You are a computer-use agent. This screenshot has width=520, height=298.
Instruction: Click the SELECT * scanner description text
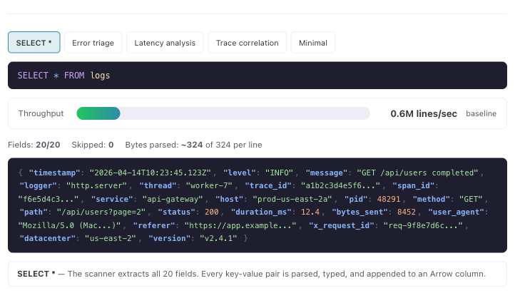(257, 274)
